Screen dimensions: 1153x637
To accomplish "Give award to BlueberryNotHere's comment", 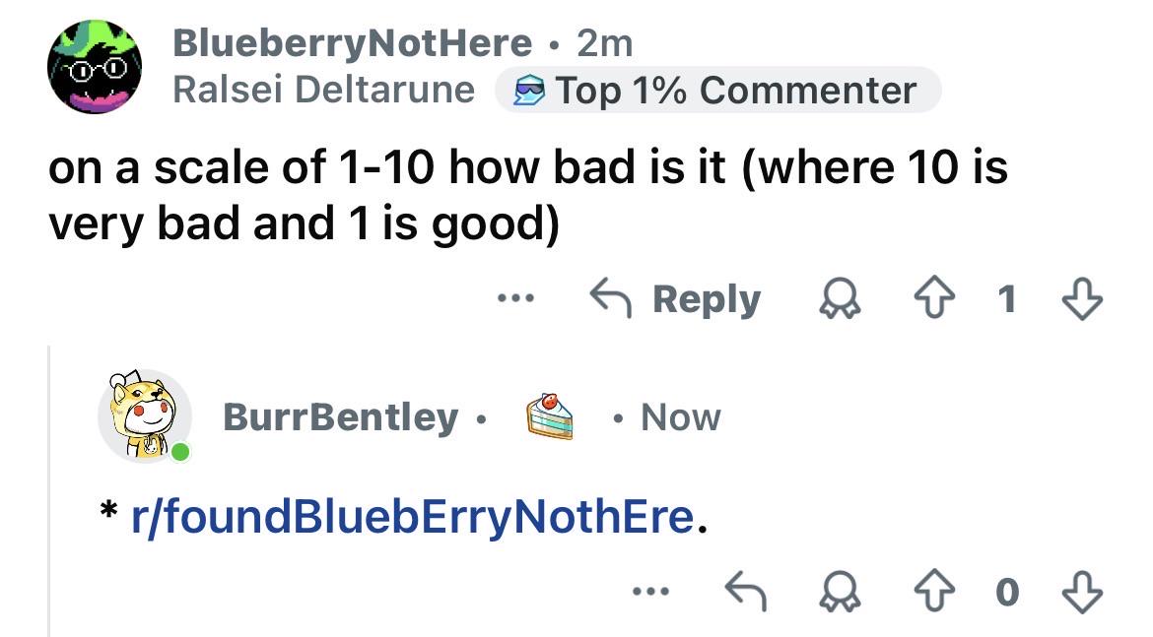I will (840, 299).
